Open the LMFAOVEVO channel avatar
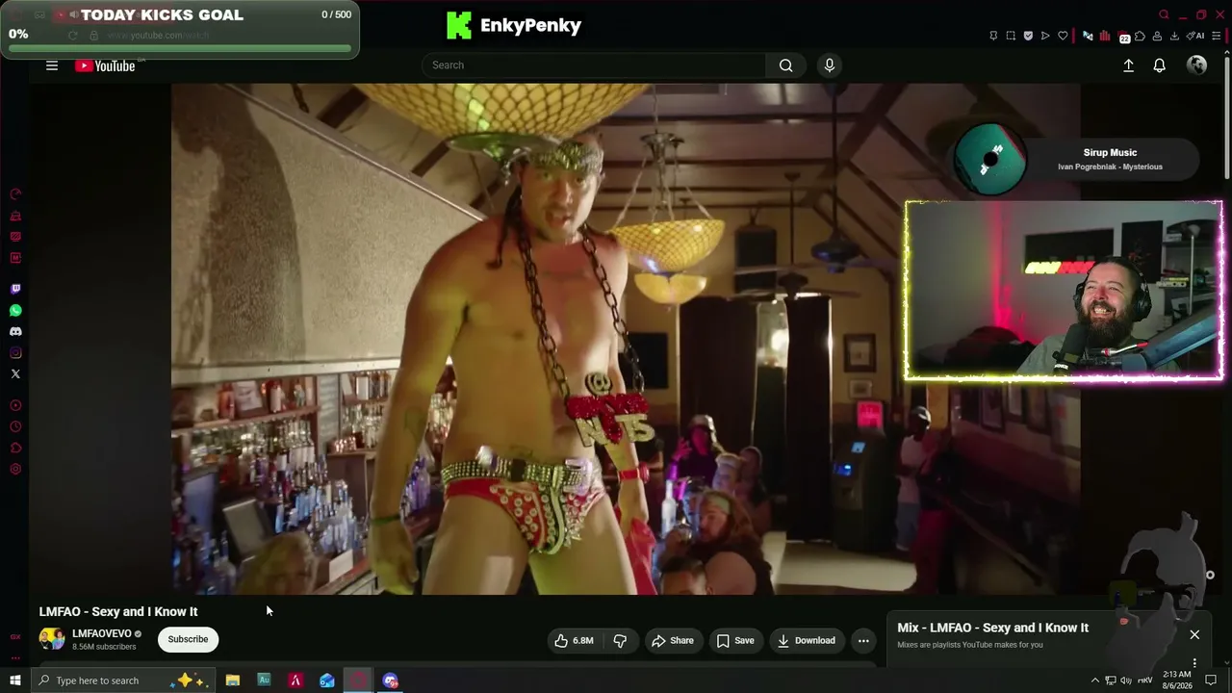The width and height of the screenshot is (1232, 693). (52, 638)
